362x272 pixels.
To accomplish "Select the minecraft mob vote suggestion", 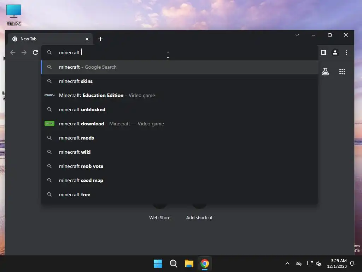I will [180, 166].
